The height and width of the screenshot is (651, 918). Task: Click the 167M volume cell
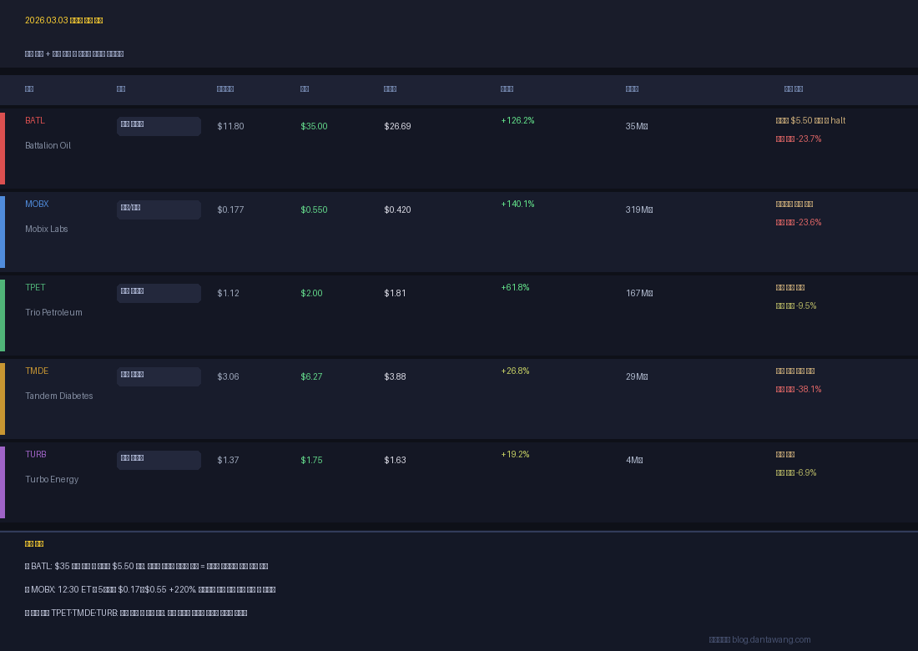(x=639, y=293)
